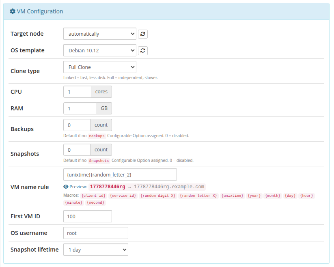Refresh the Target node list
Image resolution: width=334 pixels, height=267 pixels.
click(x=143, y=34)
